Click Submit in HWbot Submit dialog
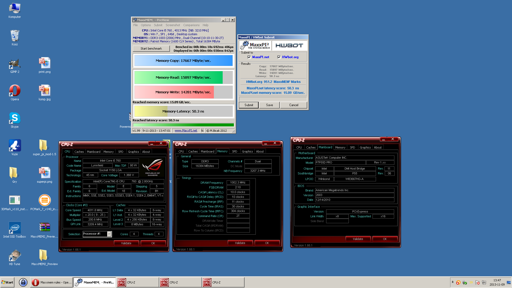This screenshot has width=512, height=288. 249,105
